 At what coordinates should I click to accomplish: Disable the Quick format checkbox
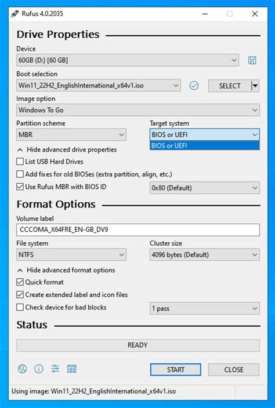coord(20,282)
